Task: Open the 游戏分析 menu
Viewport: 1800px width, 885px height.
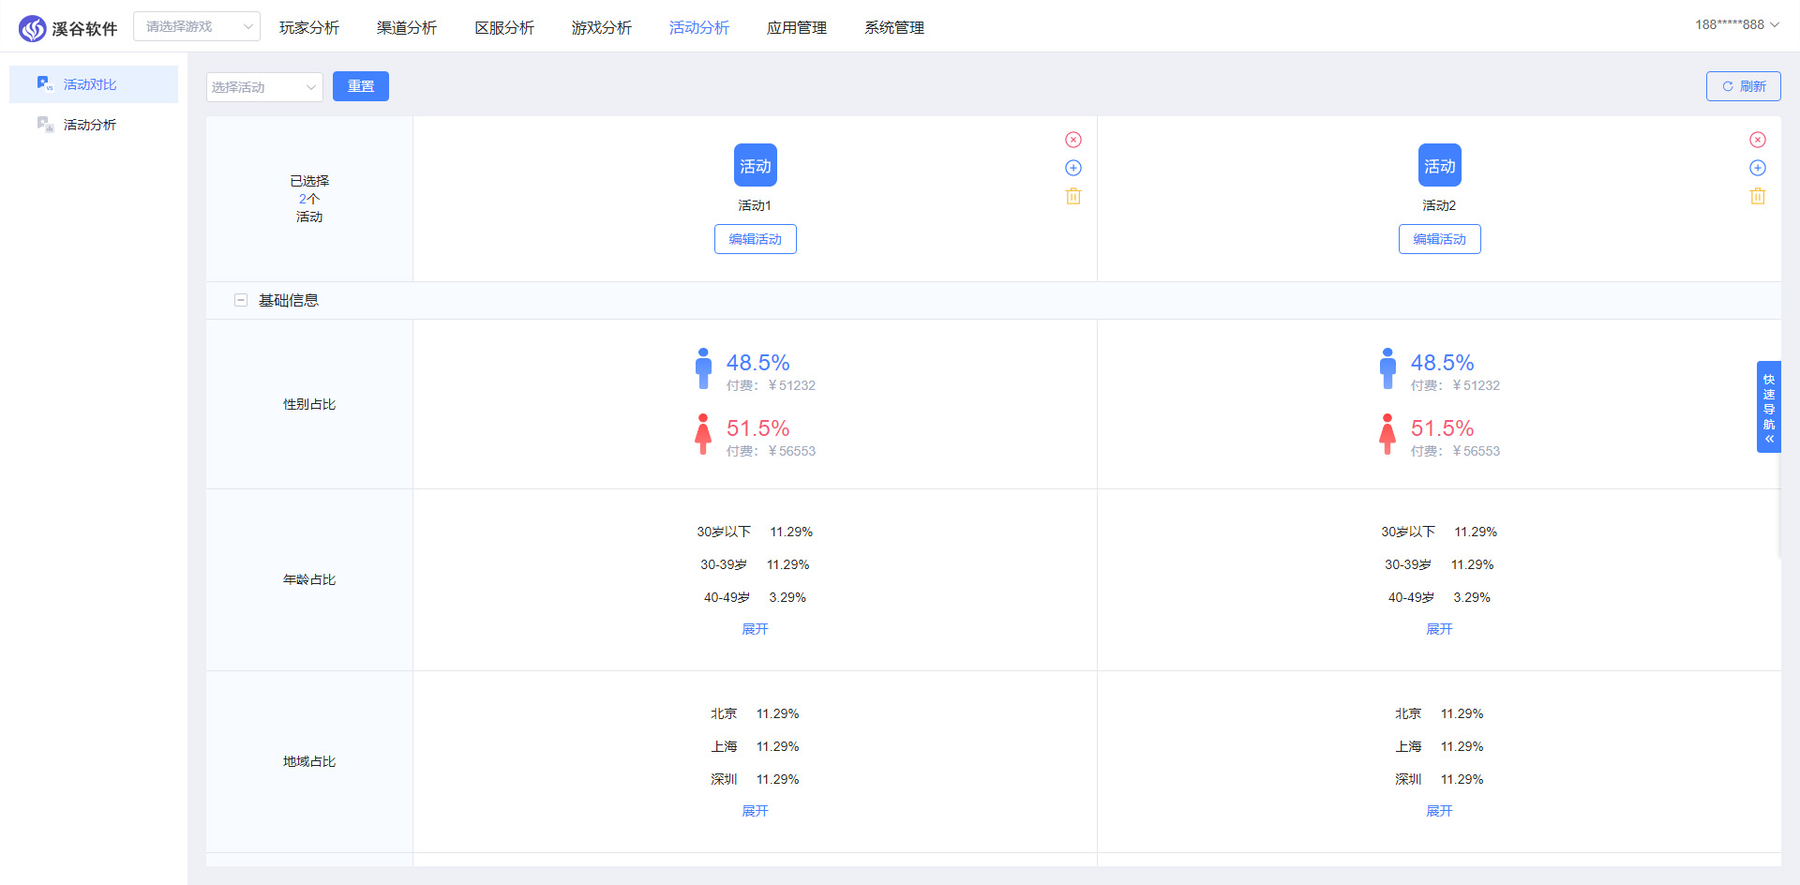Action: click(x=602, y=28)
